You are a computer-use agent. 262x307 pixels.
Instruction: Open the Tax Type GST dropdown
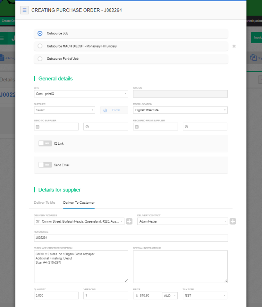205,295
